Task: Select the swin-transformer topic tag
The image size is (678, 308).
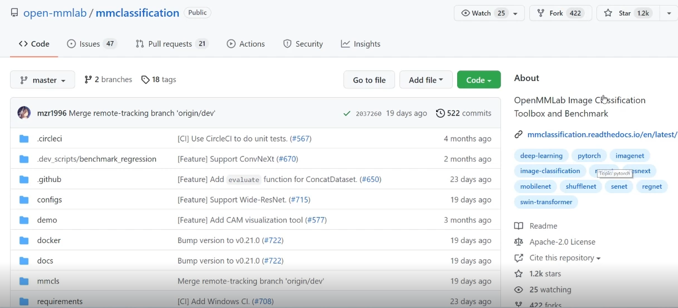Action: click(x=546, y=202)
